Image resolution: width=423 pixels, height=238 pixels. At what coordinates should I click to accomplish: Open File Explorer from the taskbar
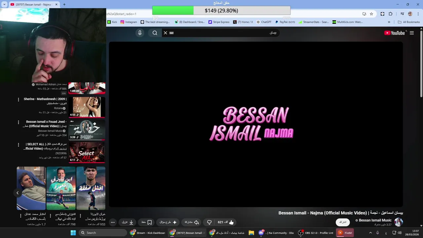coord(251,233)
